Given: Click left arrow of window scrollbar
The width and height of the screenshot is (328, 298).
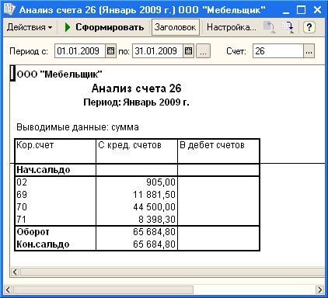Looking at the screenshot, I should [x=8, y=289].
